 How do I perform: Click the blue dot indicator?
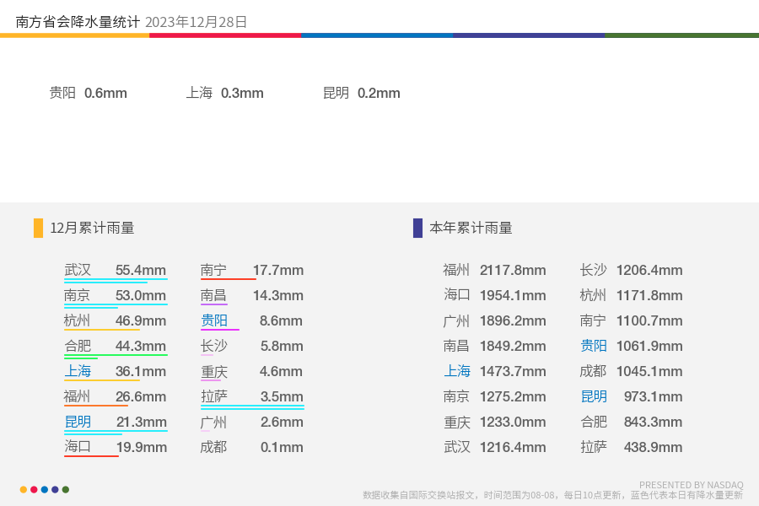[45, 489]
